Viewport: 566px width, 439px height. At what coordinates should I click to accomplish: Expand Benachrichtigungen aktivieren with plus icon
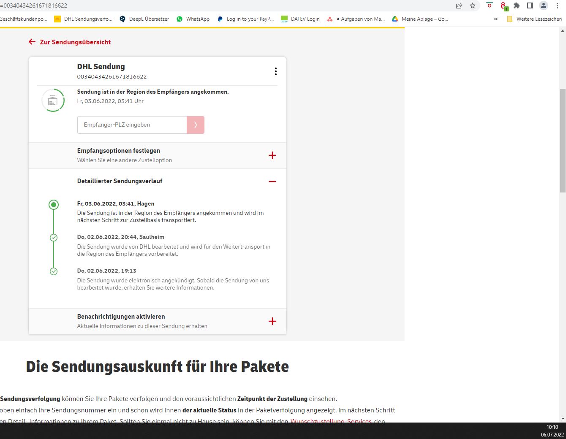tap(272, 321)
